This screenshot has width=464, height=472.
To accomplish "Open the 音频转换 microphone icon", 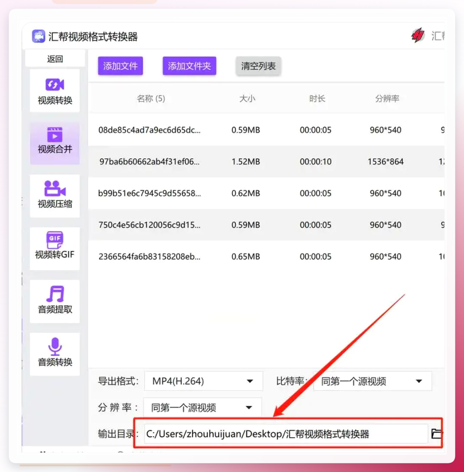I will pyautogui.click(x=55, y=346).
